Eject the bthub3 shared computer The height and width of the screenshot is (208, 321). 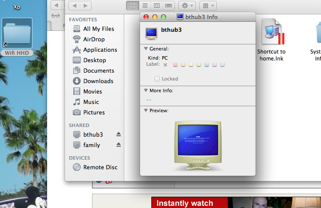119,134
